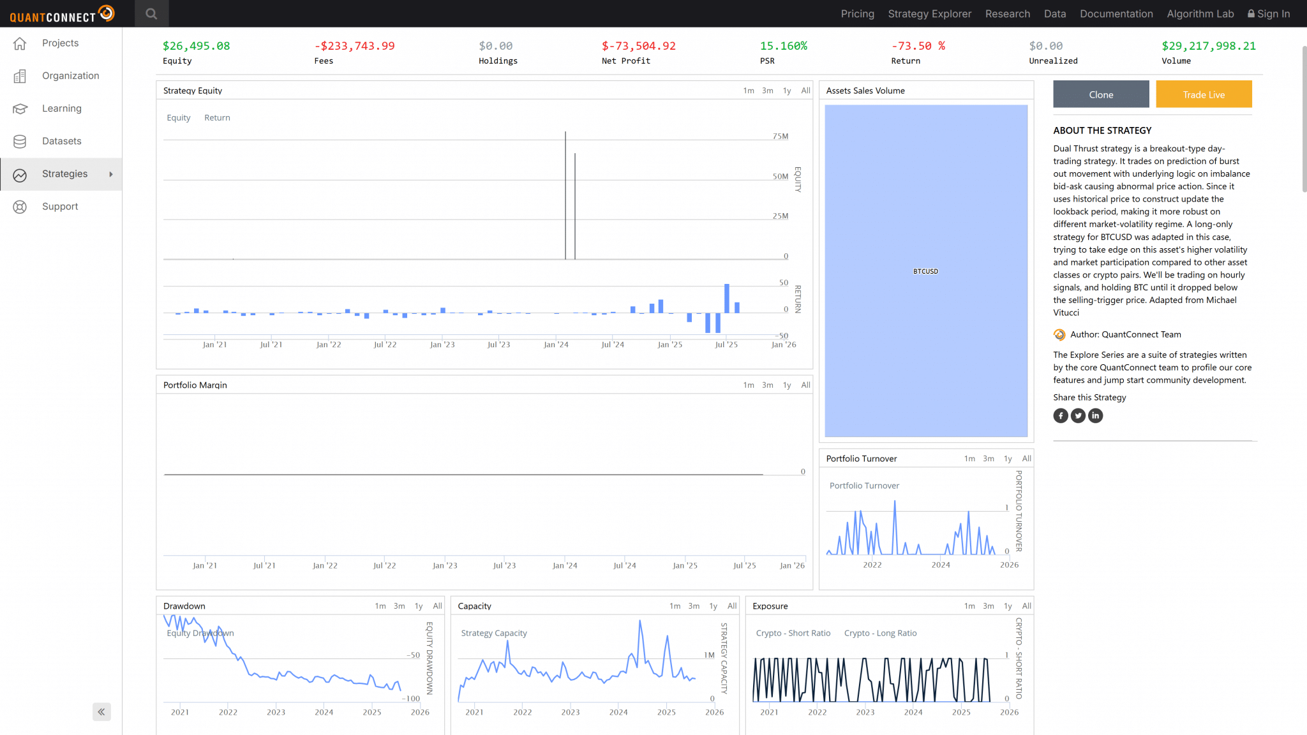Click the Support lifebuoy icon
The width and height of the screenshot is (1307, 735).
point(20,207)
